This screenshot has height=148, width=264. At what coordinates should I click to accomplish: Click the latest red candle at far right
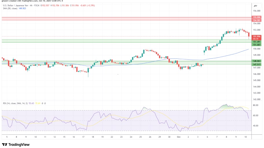click(249, 35)
